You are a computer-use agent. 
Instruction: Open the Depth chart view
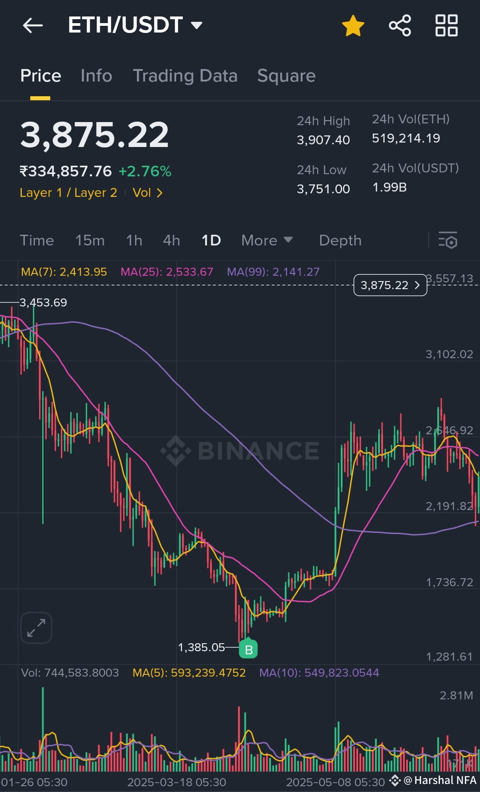[340, 241]
